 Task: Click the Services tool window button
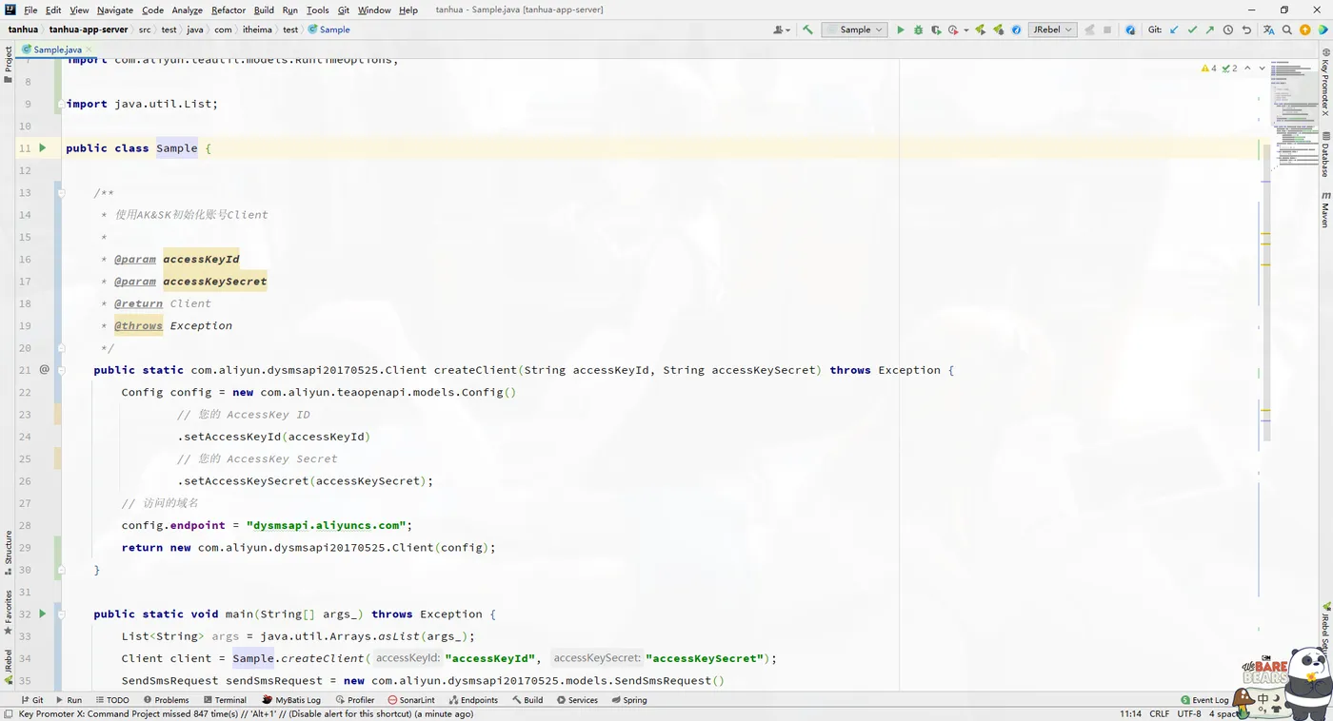pos(577,700)
